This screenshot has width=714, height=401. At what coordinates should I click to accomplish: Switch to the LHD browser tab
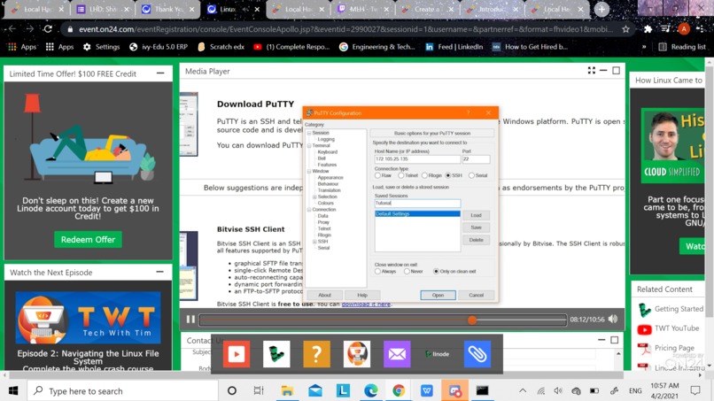coord(103,9)
